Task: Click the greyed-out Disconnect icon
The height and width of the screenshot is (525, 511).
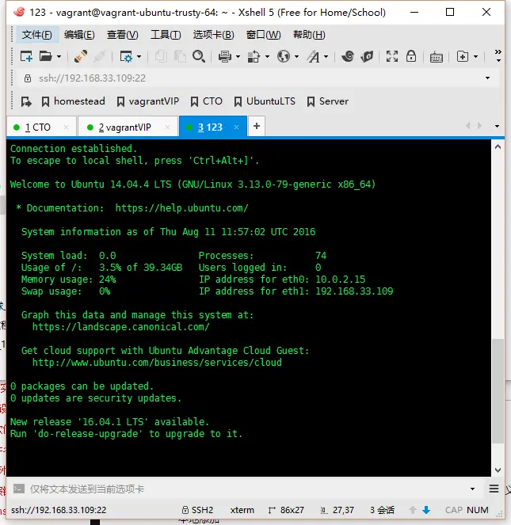Action: click(100, 56)
